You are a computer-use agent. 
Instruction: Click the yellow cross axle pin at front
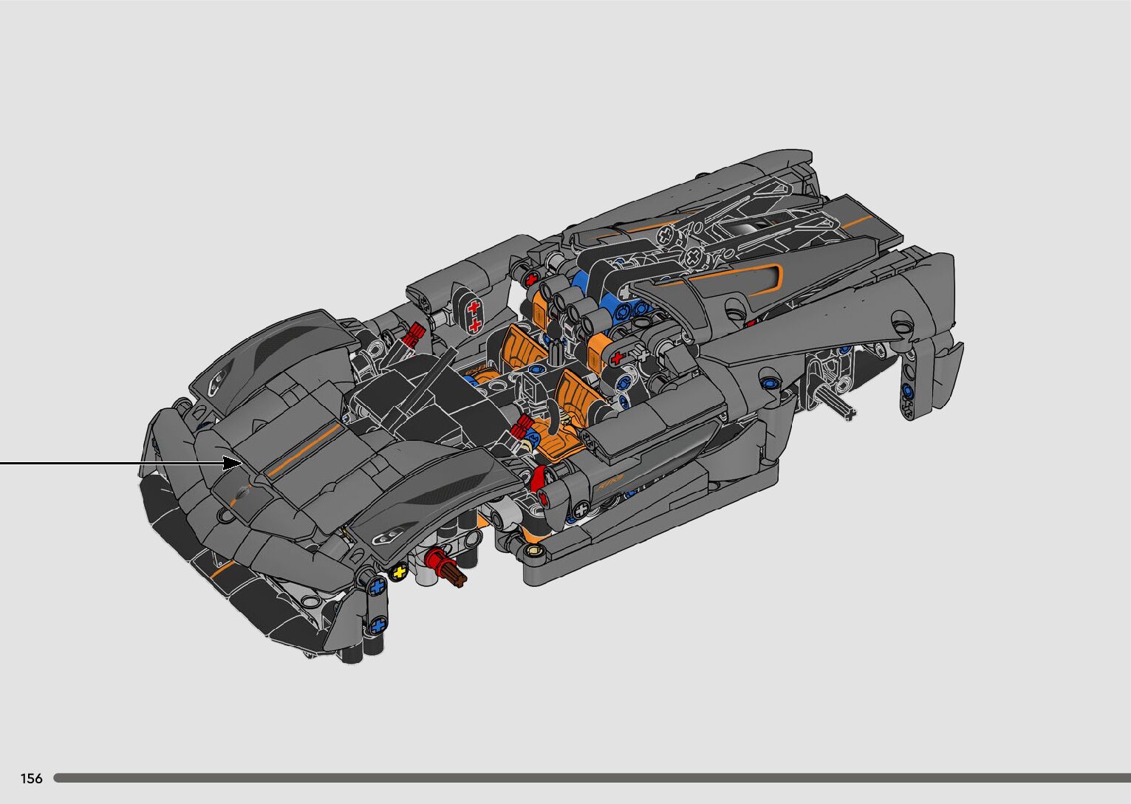tap(400, 571)
